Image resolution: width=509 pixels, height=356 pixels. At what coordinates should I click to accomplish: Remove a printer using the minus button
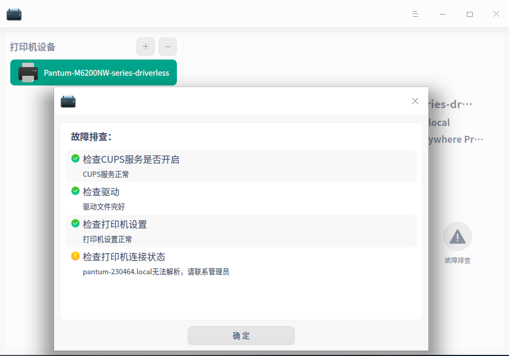pos(167,47)
